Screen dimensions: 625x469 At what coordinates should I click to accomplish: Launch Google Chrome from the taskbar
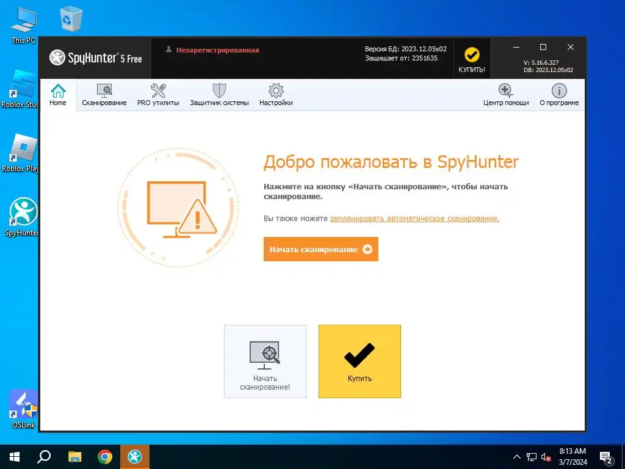click(x=105, y=457)
